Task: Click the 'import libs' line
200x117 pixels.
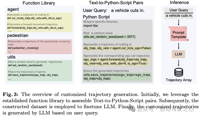Action: point(91,26)
